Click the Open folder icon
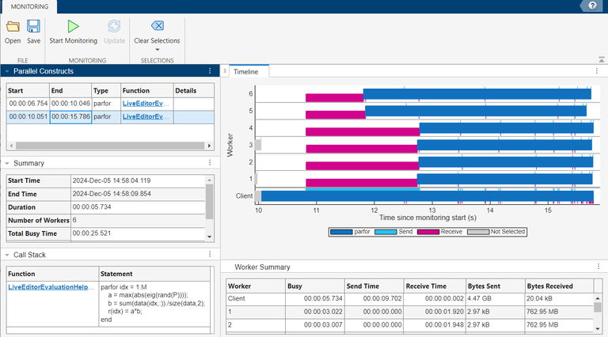Viewport: 608px width, 337px height. 13,27
